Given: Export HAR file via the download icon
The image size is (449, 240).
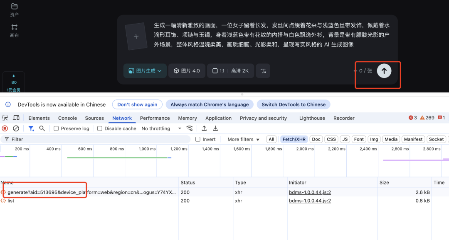Looking at the screenshot, I should [x=215, y=128].
